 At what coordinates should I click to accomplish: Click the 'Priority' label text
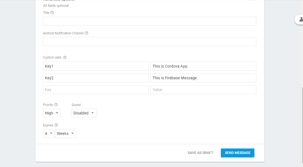[x=48, y=105]
